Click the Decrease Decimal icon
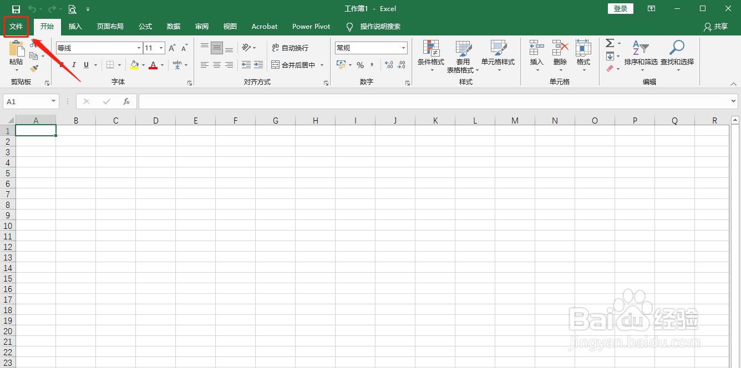 [x=402, y=65]
